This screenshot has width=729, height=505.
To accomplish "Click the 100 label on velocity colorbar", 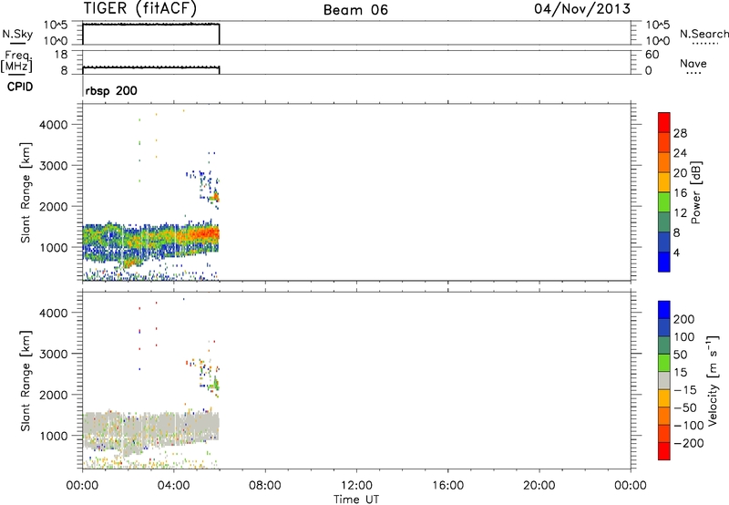I will tap(684, 337).
